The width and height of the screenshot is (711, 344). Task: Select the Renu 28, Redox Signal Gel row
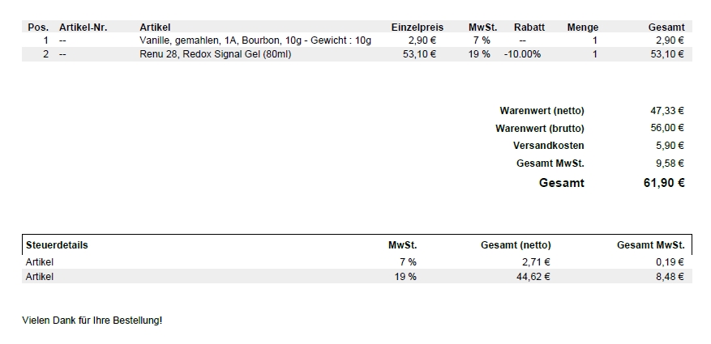pyautogui.click(x=357, y=54)
